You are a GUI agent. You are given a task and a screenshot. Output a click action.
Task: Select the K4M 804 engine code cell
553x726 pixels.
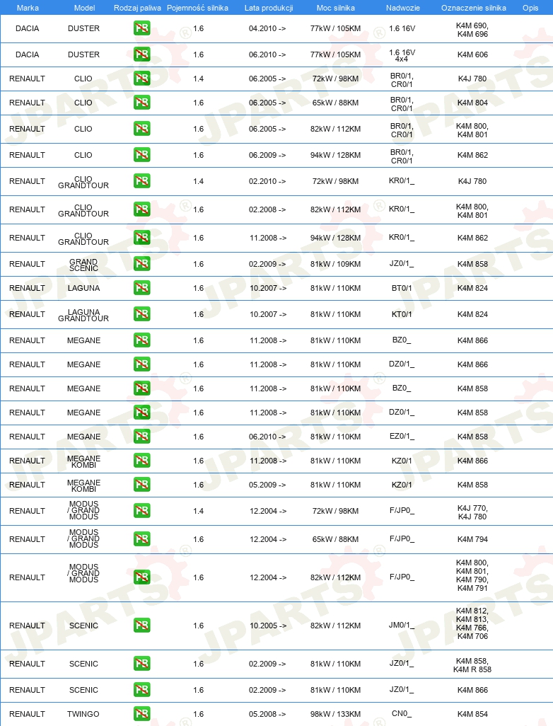[472, 103]
